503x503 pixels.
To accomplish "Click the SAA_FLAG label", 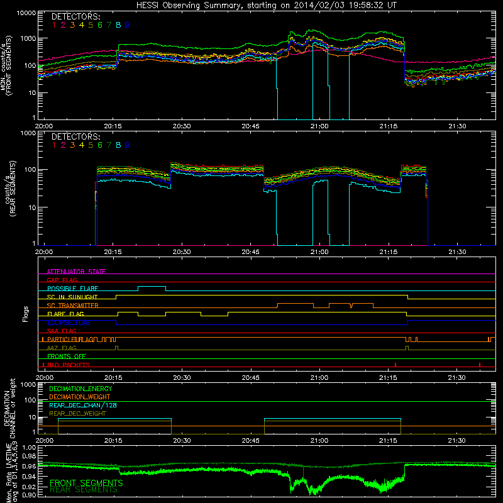I will (62, 331).
